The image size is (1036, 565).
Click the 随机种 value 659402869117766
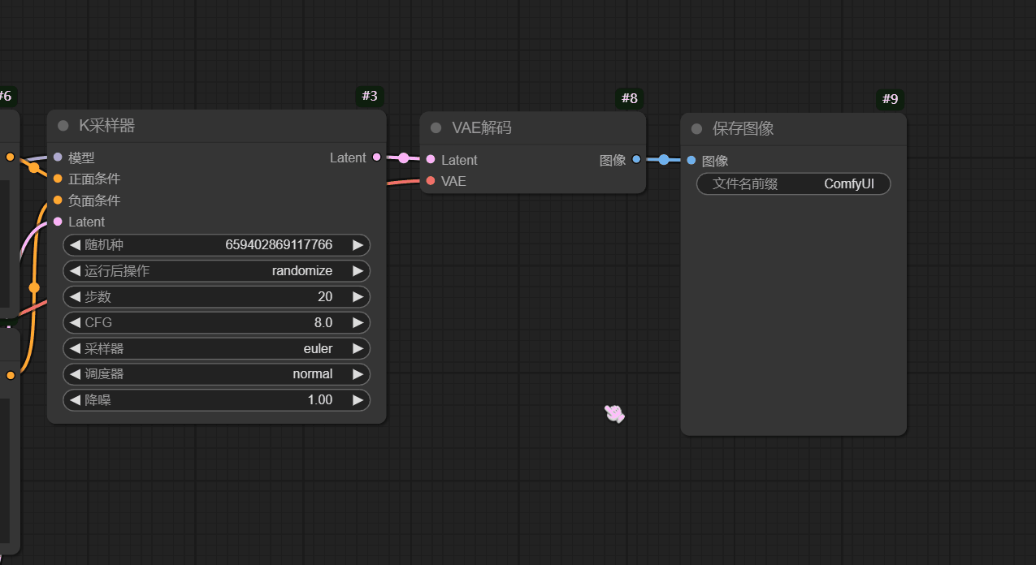279,244
